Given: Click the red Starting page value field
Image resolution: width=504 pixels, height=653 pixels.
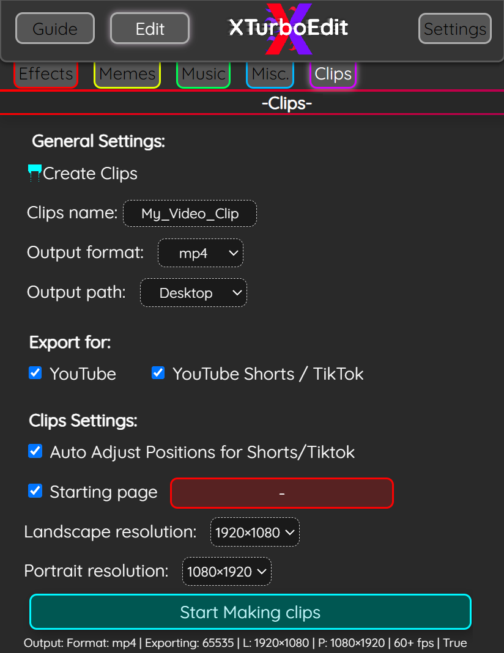Looking at the screenshot, I should pyautogui.click(x=281, y=493).
